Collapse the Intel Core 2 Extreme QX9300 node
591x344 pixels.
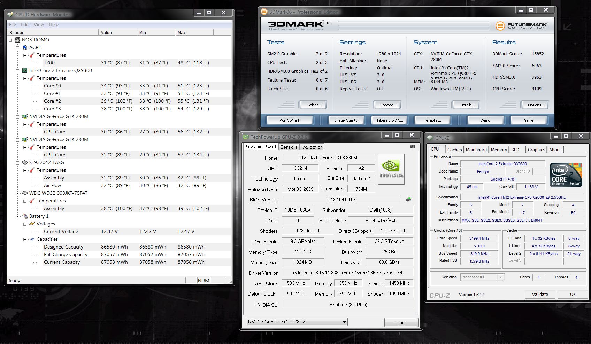(18, 71)
